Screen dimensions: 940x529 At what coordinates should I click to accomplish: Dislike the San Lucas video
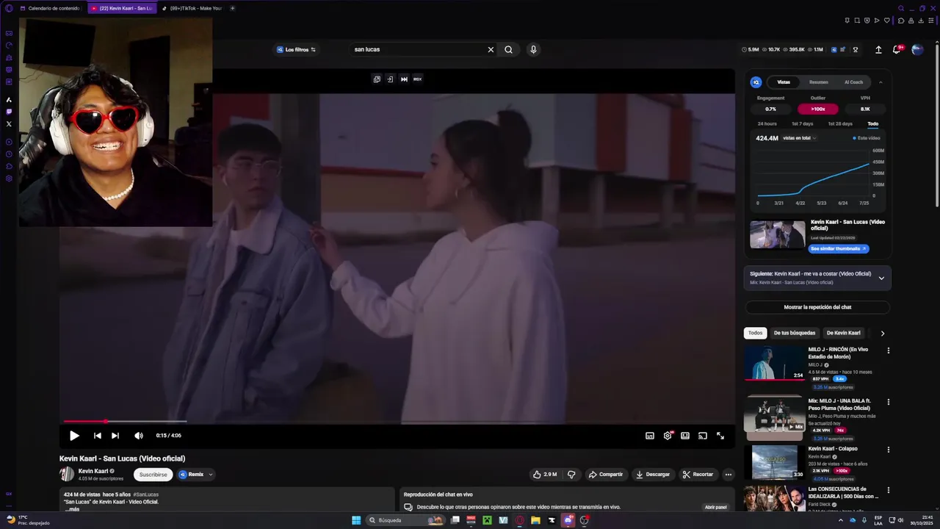[571, 475]
